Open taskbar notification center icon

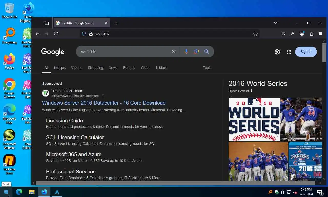point(320,192)
